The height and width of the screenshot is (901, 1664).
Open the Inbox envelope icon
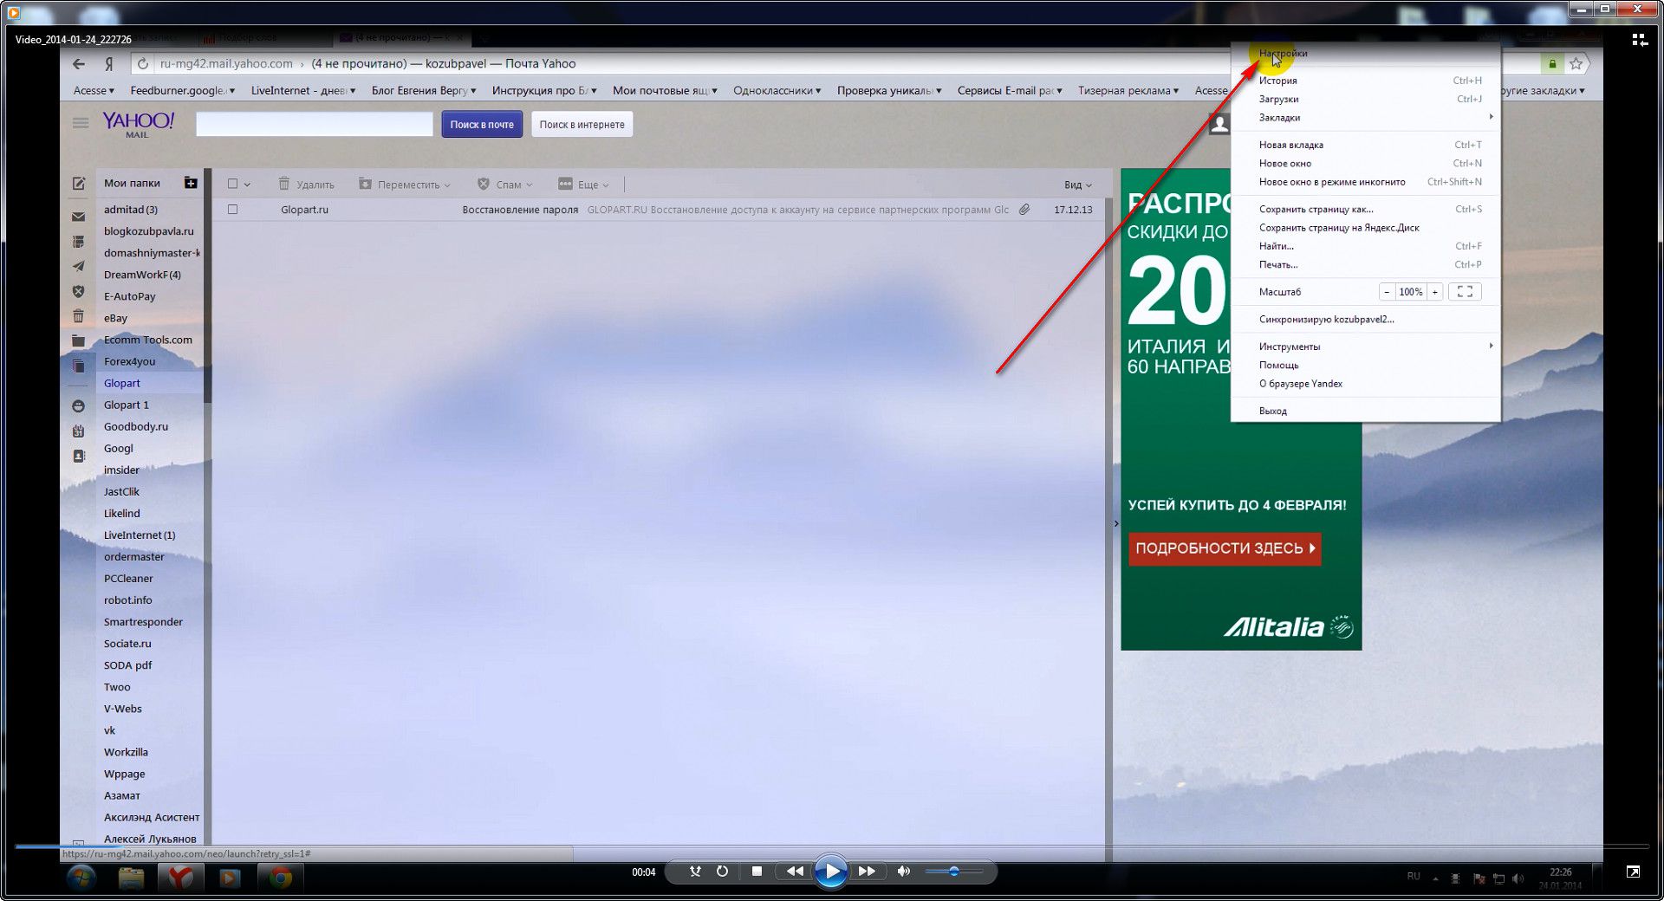(x=79, y=217)
